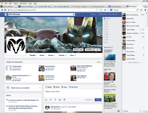Click the addon icon with red X in toolbar
Screen dimensions: 148x113
coord(105,10)
